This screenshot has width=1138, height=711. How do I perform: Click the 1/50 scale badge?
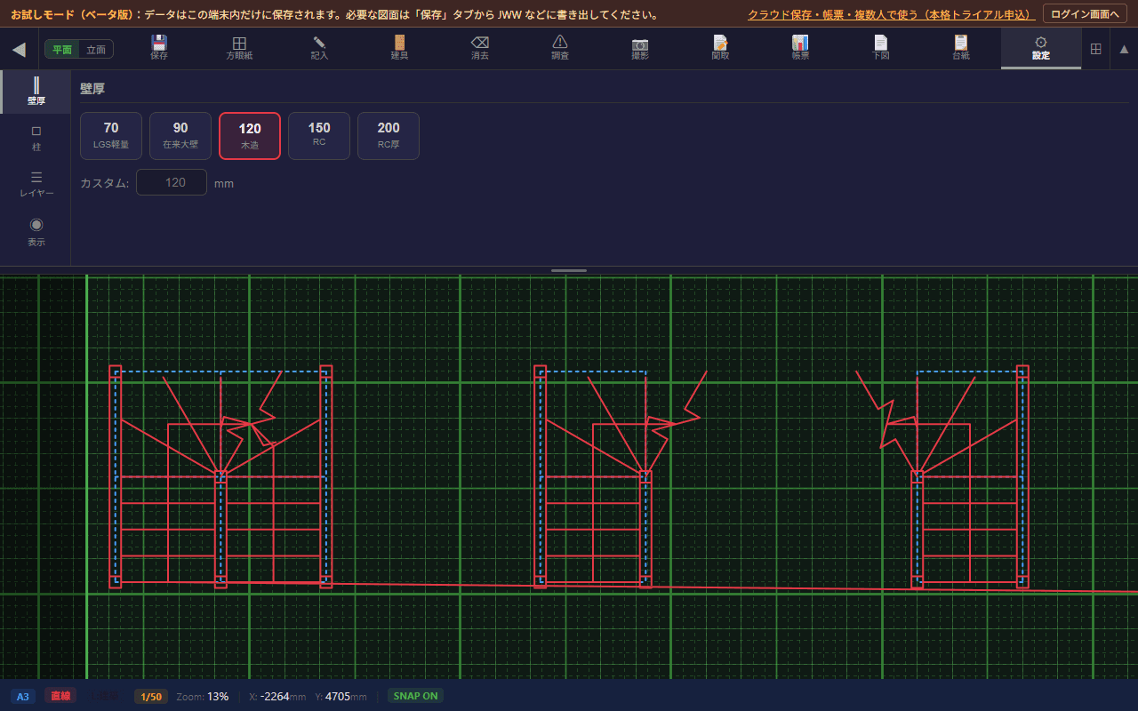[x=151, y=696]
